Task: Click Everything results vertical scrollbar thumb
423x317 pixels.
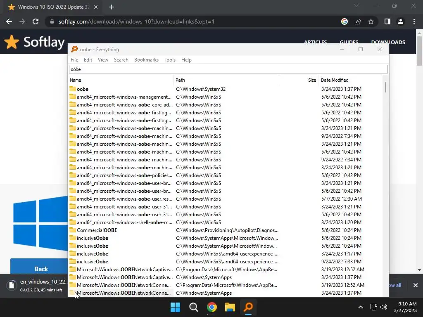Action: point(385,88)
